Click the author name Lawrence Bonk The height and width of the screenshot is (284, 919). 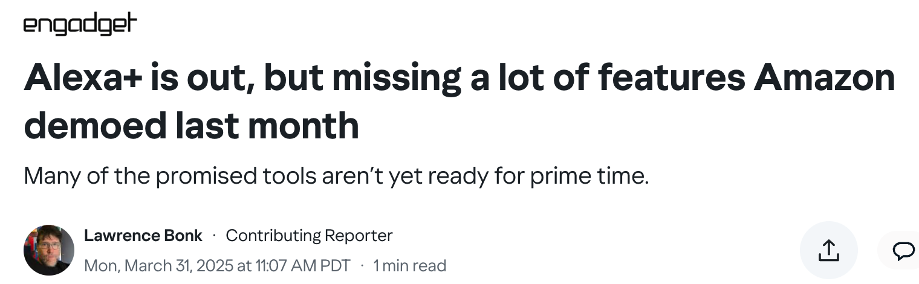click(x=143, y=236)
